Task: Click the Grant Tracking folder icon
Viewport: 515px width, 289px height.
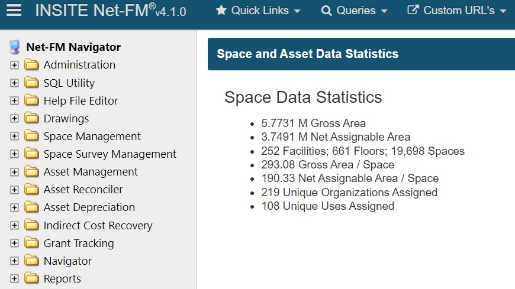Action: click(31, 243)
